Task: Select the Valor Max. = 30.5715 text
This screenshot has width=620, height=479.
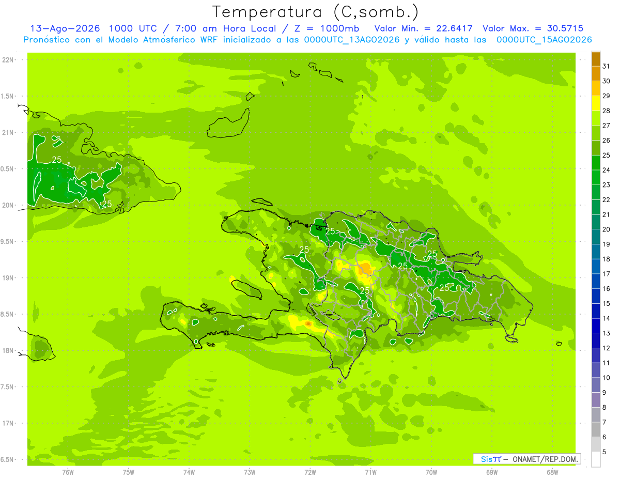Action: click(x=533, y=28)
